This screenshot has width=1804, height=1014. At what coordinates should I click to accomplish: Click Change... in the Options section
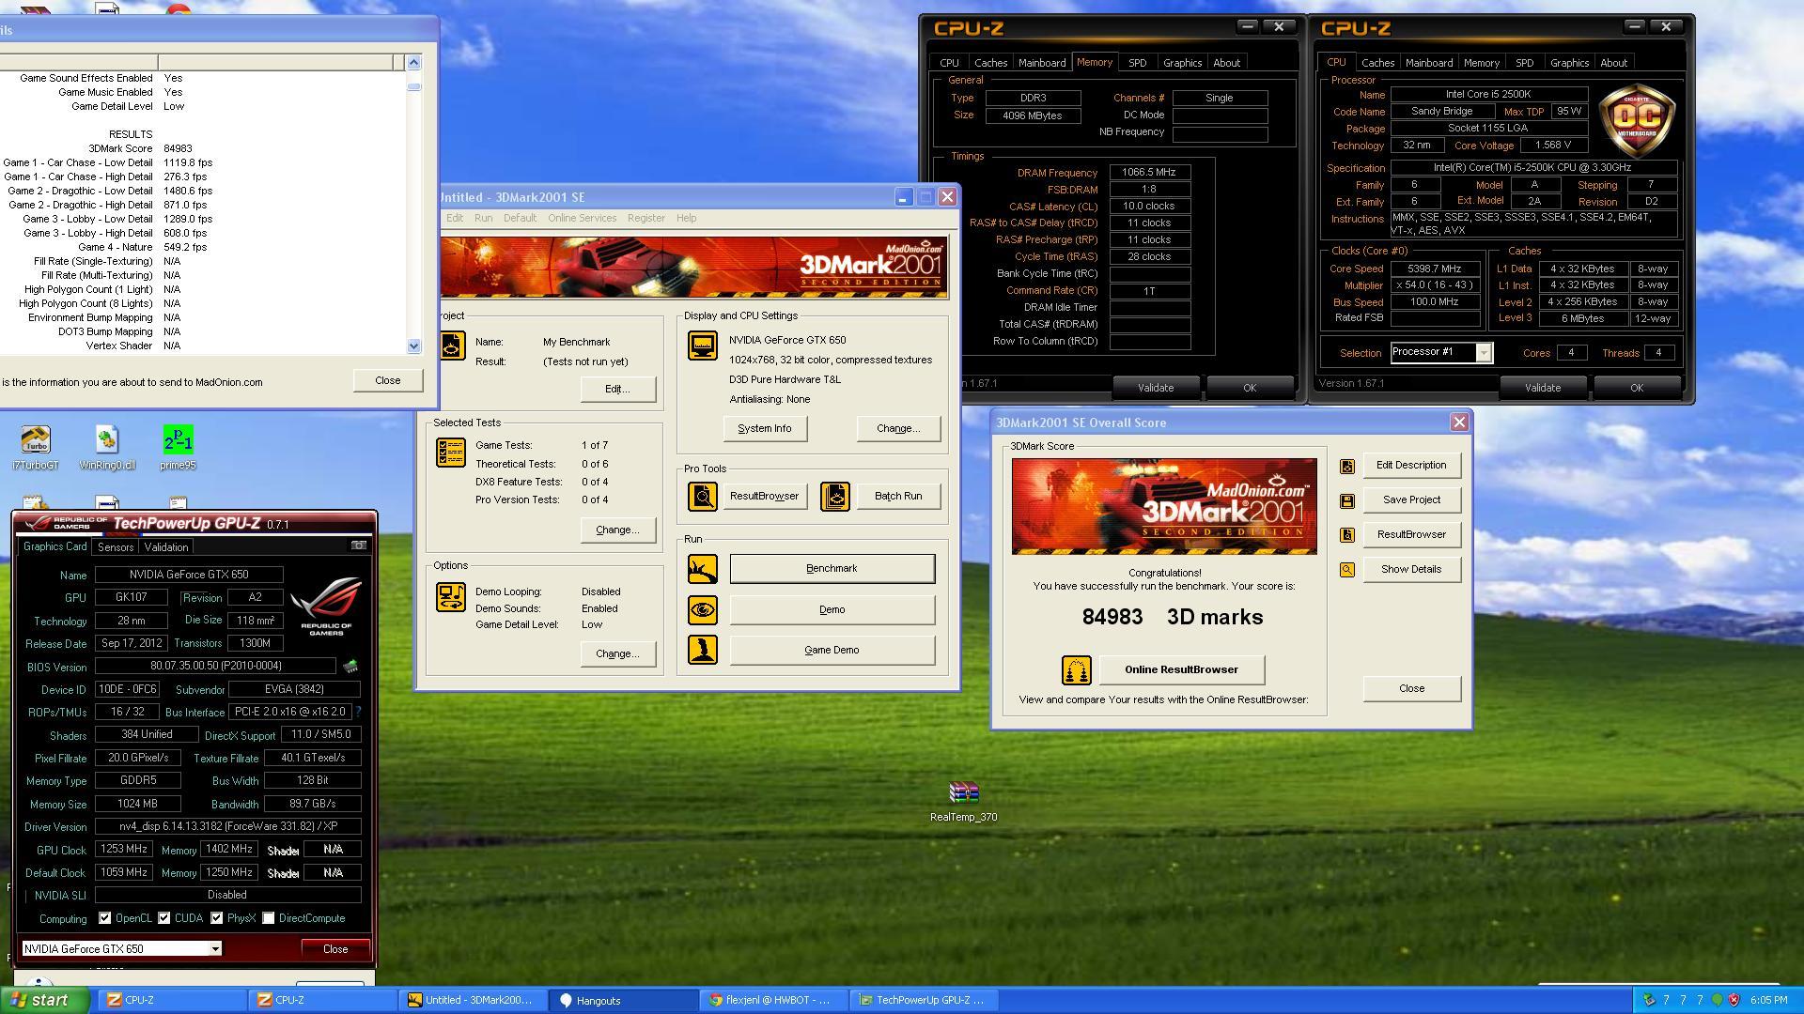pos(617,654)
